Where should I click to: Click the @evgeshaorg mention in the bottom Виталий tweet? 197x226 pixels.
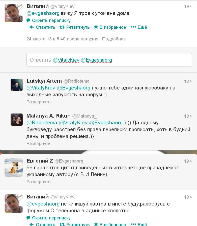[x=43, y=204]
